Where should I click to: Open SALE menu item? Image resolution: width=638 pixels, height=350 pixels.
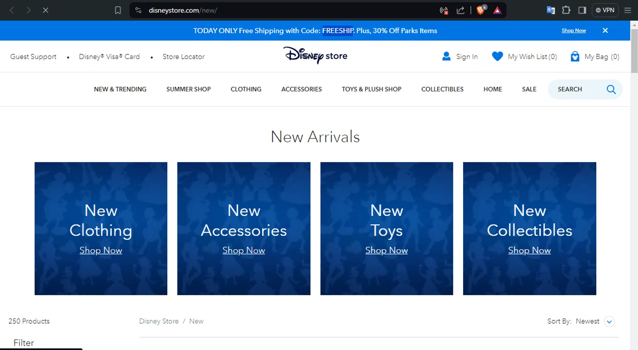pos(529,89)
